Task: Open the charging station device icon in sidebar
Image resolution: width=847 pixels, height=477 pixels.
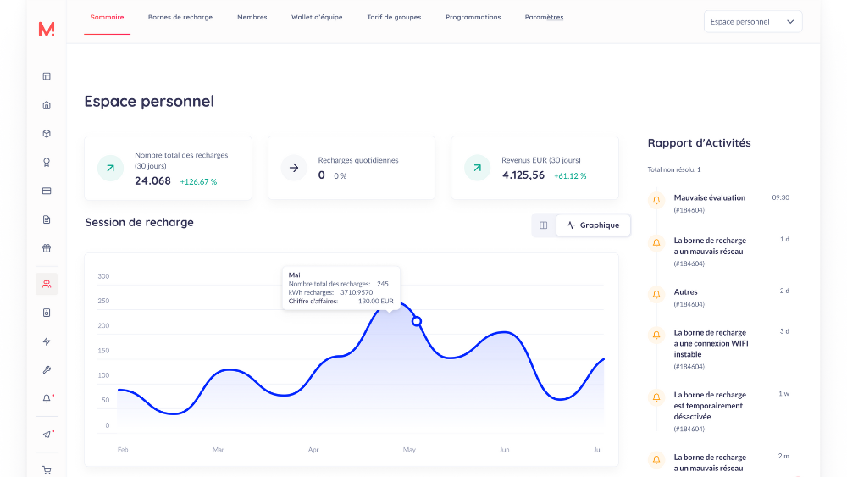Action: (x=47, y=313)
